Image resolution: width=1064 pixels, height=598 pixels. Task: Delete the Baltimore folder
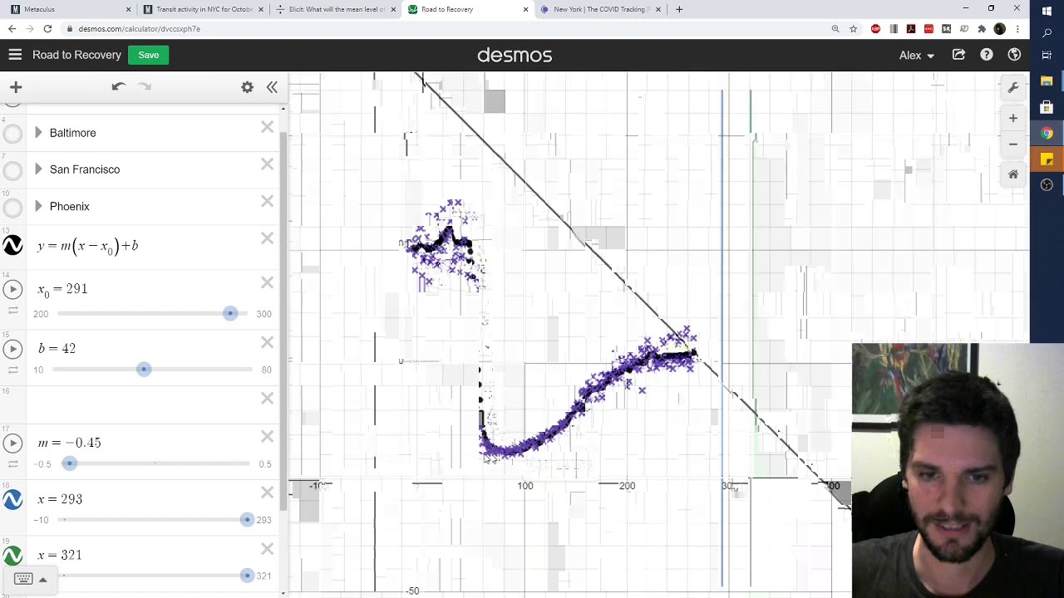point(267,127)
